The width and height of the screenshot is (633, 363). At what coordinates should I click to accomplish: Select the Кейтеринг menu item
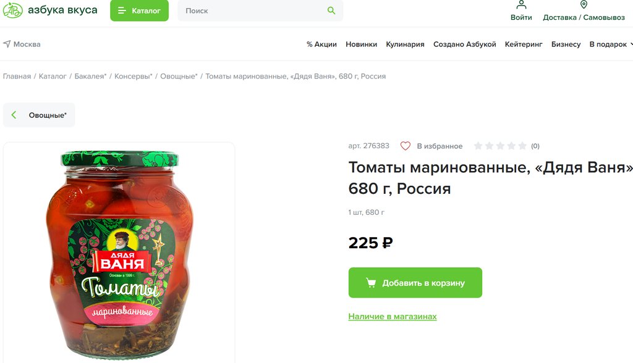pyautogui.click(x=524, y=44)
